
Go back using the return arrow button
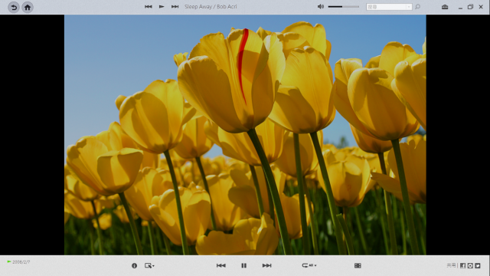pyautogui.click(x=14, y=7)
